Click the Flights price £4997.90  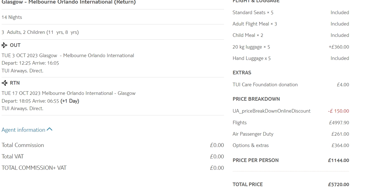[x=339, y=123]
